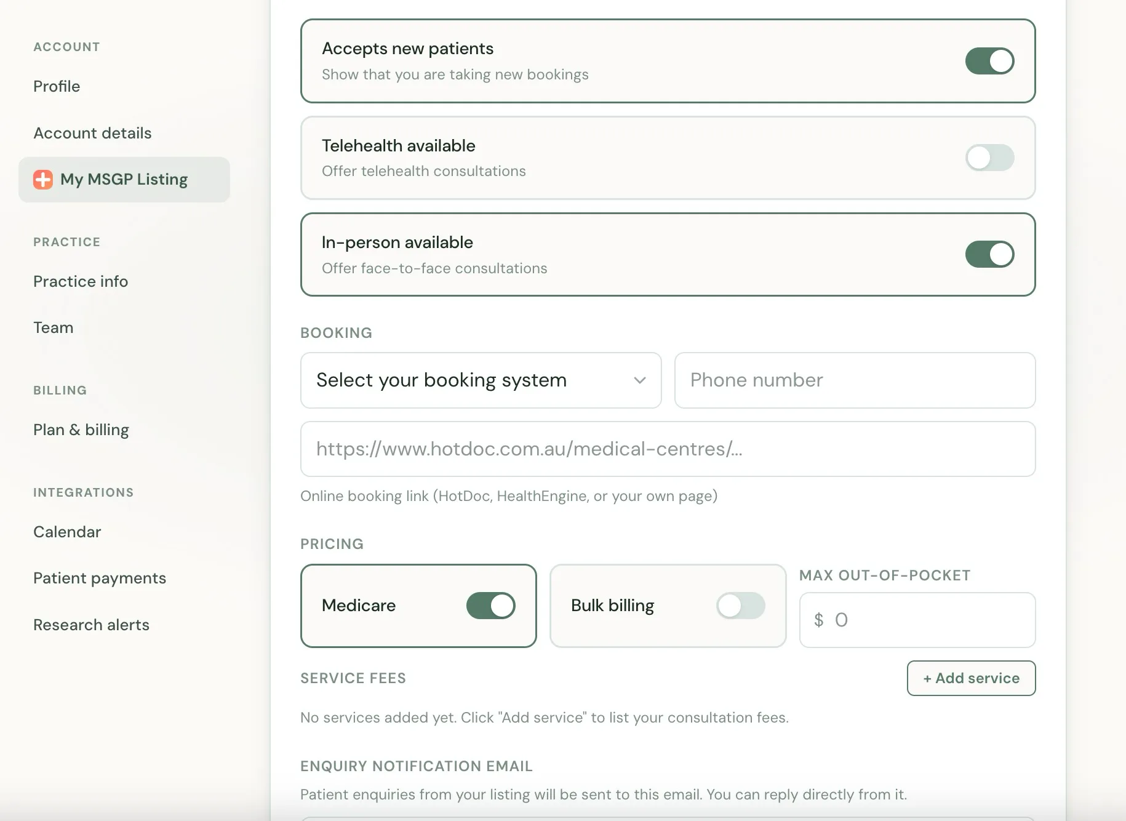
Task: Turn off Accepts new patients toggle
Action: pos(989,61)
